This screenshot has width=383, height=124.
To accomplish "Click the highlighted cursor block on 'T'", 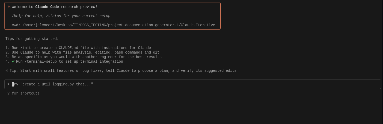I will [x=13, y=84].
